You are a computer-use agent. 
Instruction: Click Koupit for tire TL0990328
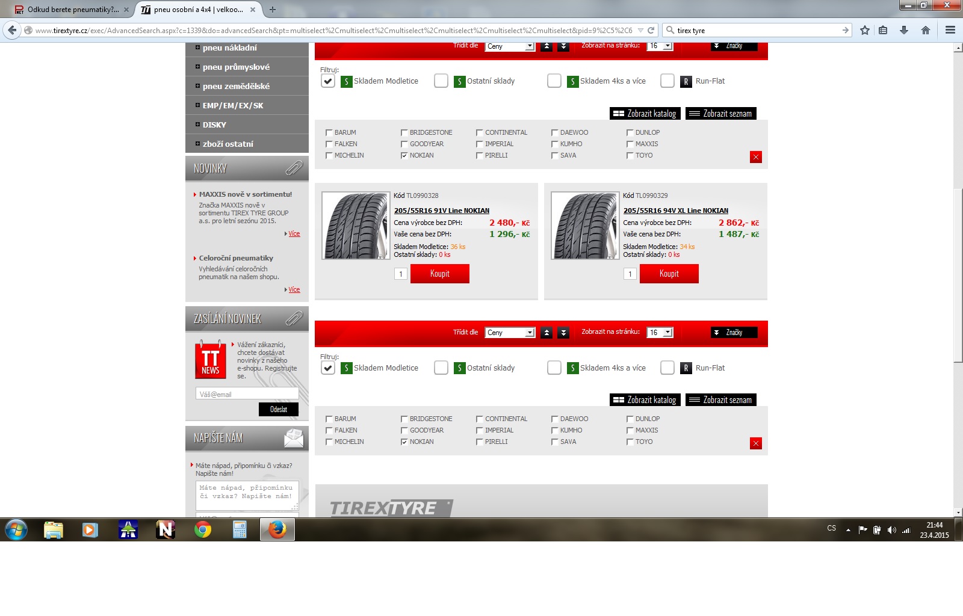point(439,274)
